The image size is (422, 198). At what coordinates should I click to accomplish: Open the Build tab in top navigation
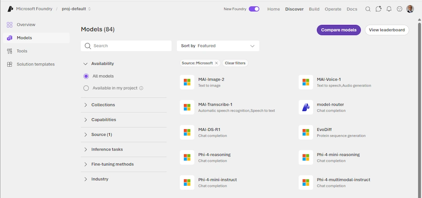tap(314, 9)
